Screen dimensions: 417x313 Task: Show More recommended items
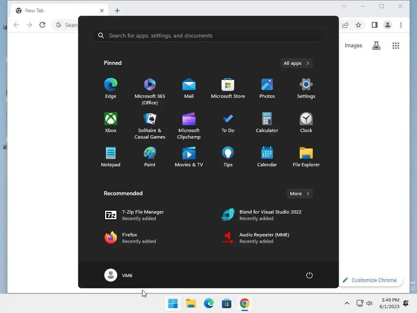[x=300, y=194]
